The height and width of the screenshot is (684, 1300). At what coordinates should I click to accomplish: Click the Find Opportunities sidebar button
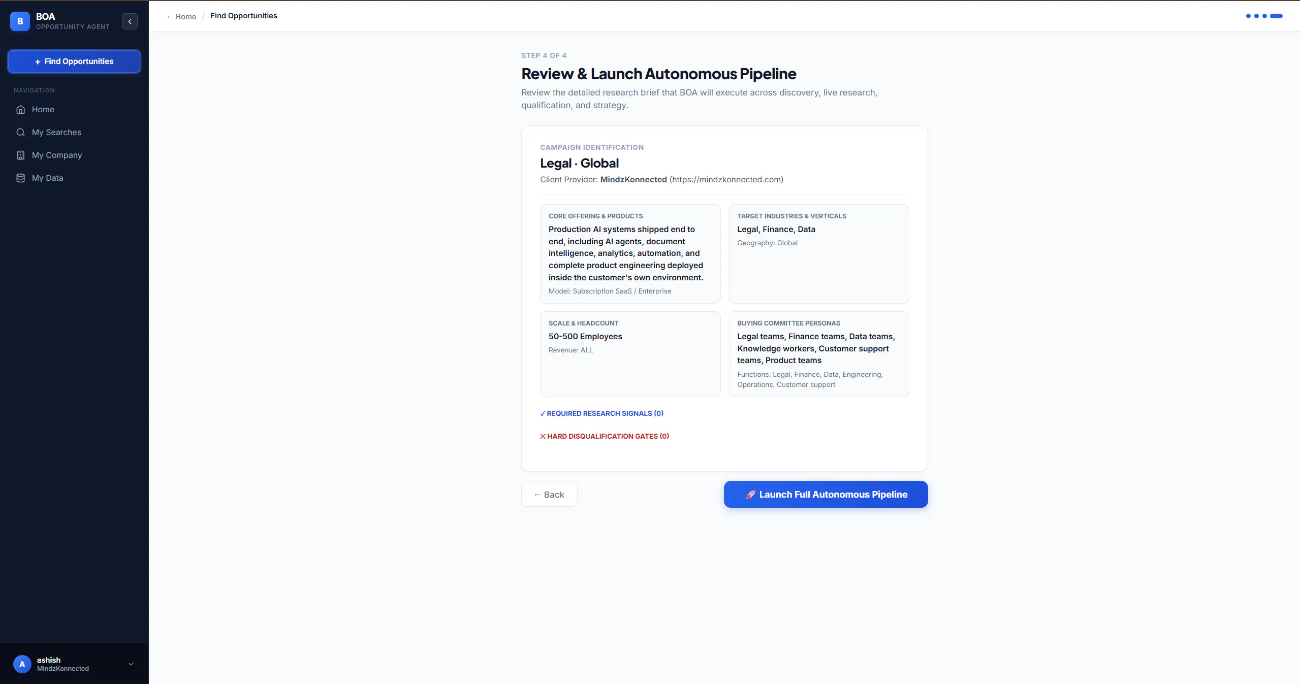click(74, 61)
